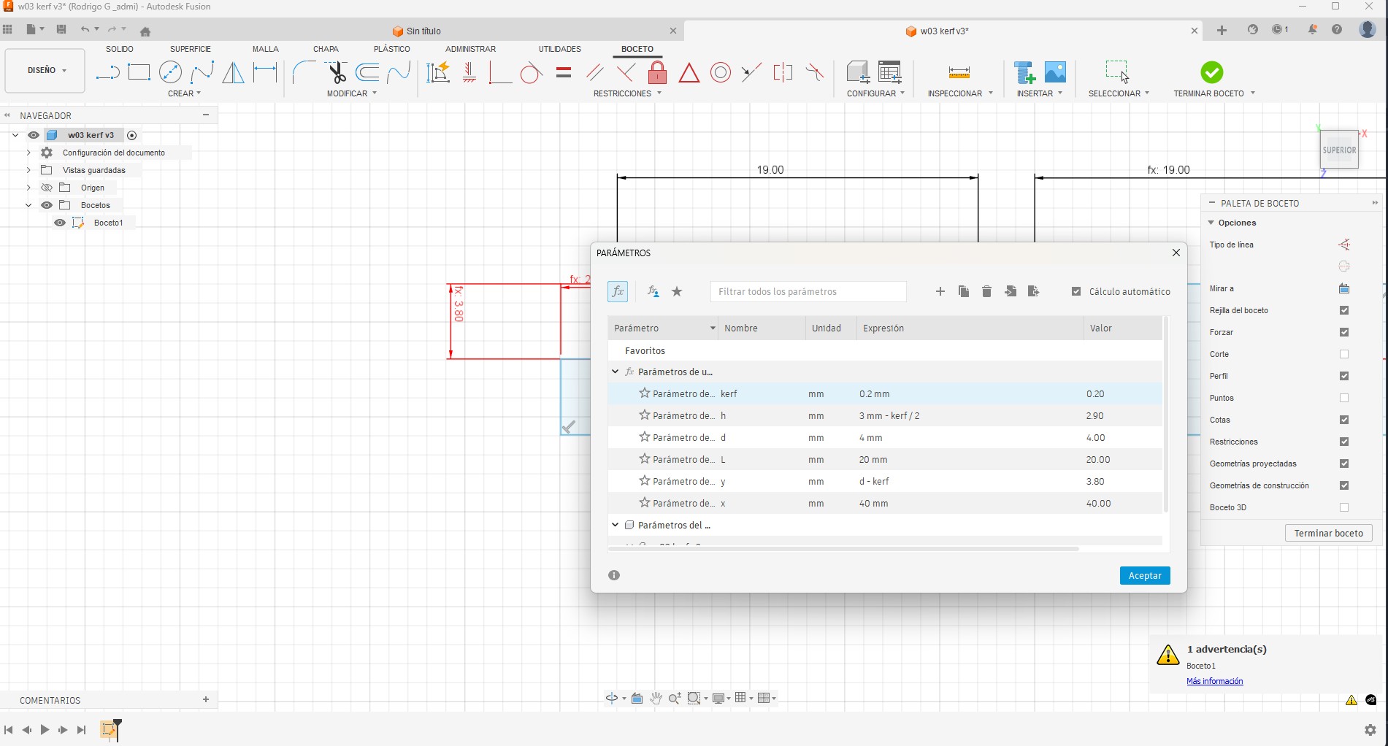The width and height of the screenshot is (1388, 746).
Task: Switch to the MALLA tab
Action: pyautogui.click(x=266, y=49)
